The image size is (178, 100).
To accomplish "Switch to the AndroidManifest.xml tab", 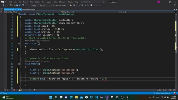I will tap(29, 9).
